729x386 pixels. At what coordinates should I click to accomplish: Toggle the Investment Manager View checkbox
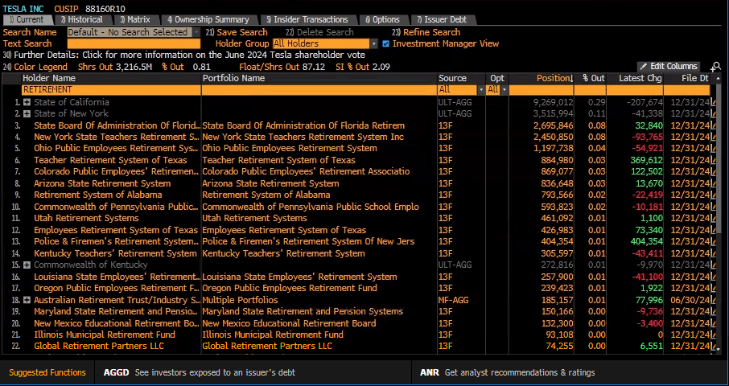click(386, 43)
